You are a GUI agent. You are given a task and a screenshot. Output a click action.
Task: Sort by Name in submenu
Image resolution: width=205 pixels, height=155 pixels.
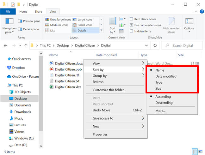[172, 70]
